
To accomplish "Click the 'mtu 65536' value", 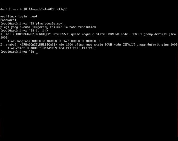I will 61,34.
